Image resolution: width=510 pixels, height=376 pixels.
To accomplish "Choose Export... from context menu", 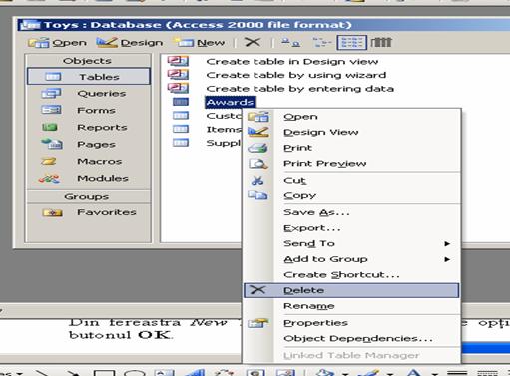I will pyautogui.click(x=351, y=228).
